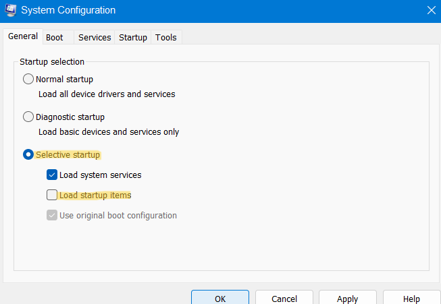
Task: Choose the Diagnostic startup option
Action: coord(28,117)
